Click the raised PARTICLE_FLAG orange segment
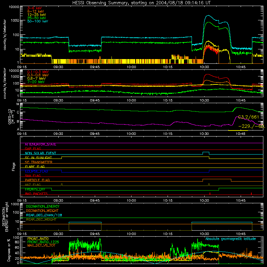This screenshot has height=267, width=267. [217, 179]
